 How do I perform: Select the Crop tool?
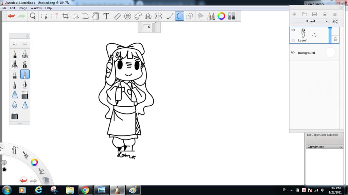point(65,16)
